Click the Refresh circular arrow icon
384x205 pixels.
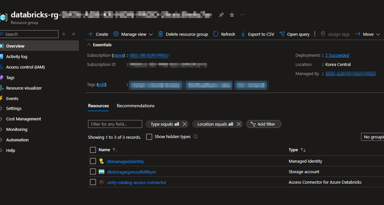coord(216,34)
